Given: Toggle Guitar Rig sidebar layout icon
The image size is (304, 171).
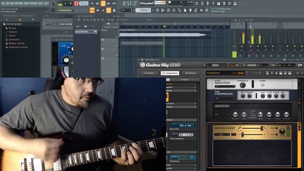Looking at the screenshot, I should click(x=300, y=65).
